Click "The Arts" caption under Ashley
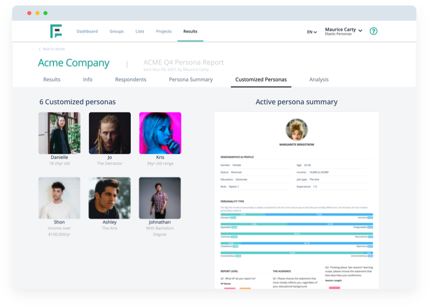Image resolution: width=428 pixels, height=306 pixels. point(110,228)
